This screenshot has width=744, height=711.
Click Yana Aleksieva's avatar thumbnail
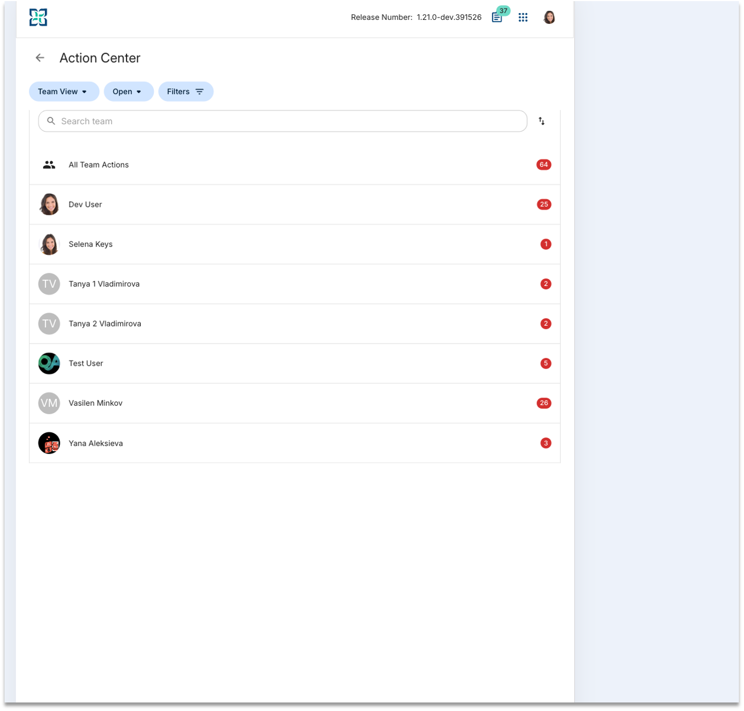coord(49,443)
